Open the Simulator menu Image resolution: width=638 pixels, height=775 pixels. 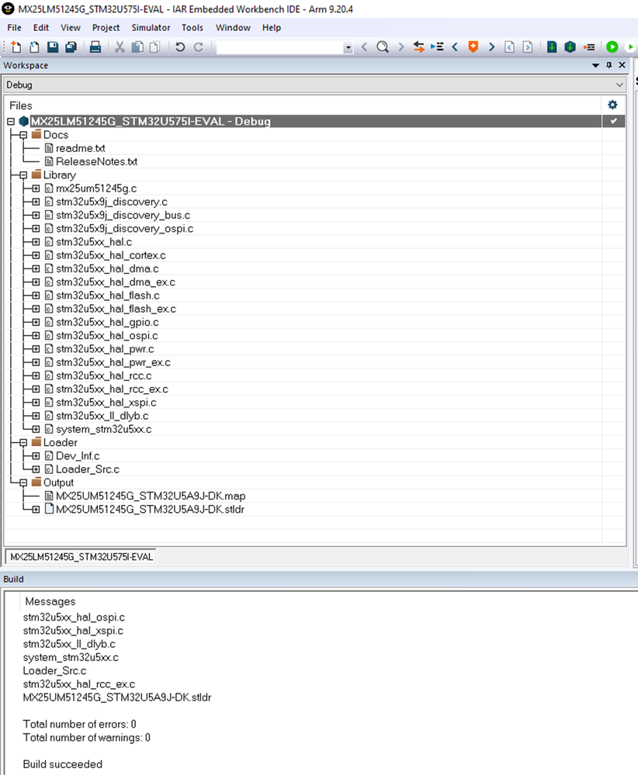click(x=151, y=28)
